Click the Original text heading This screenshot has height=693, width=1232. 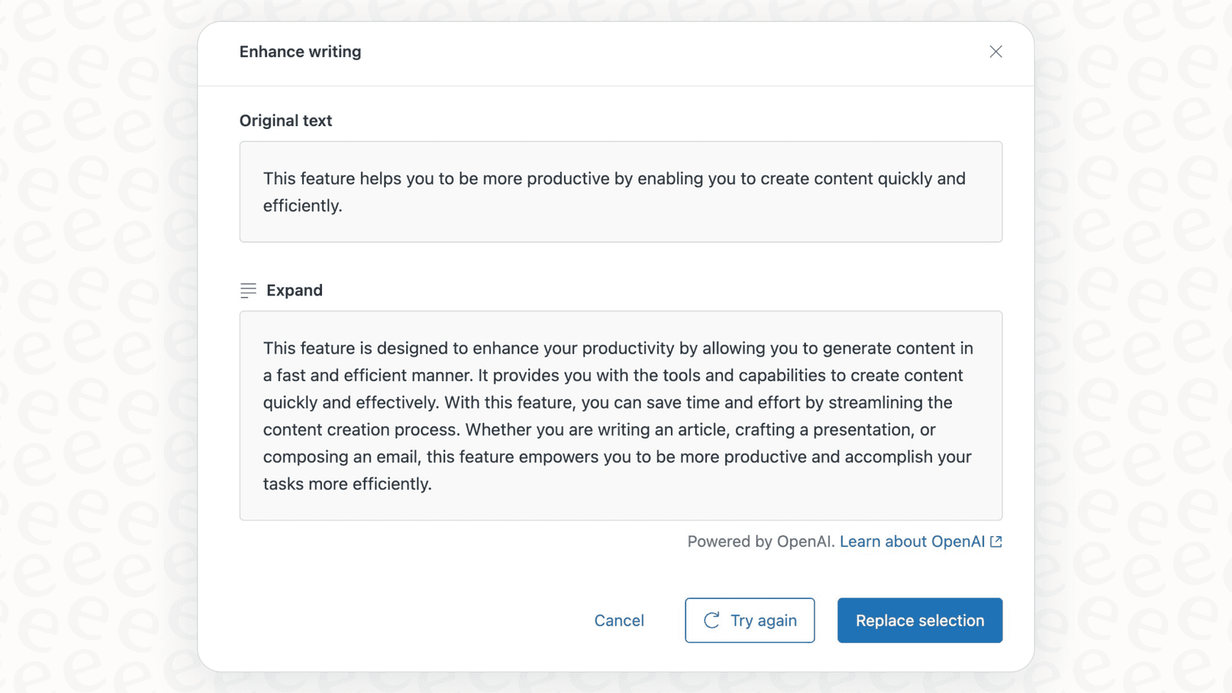(285, 120)
